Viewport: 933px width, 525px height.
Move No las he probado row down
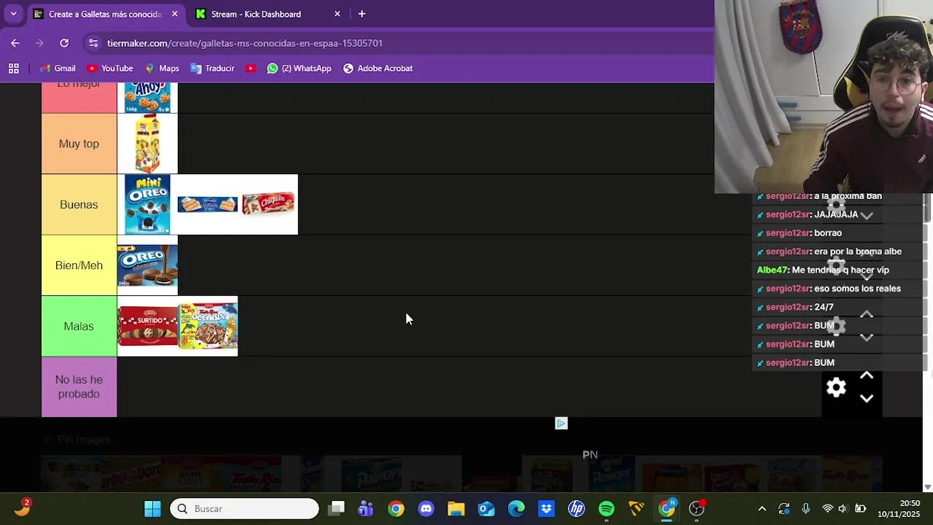[x=867, y=399]
